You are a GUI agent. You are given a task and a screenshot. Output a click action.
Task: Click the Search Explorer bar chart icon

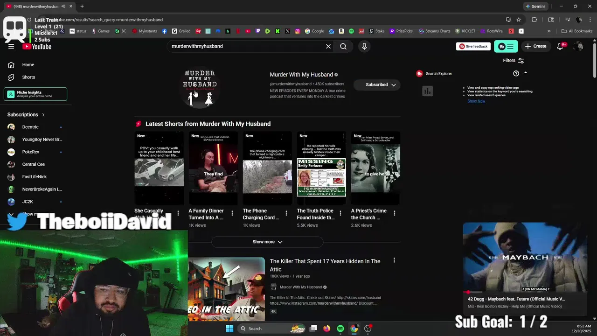427,91
